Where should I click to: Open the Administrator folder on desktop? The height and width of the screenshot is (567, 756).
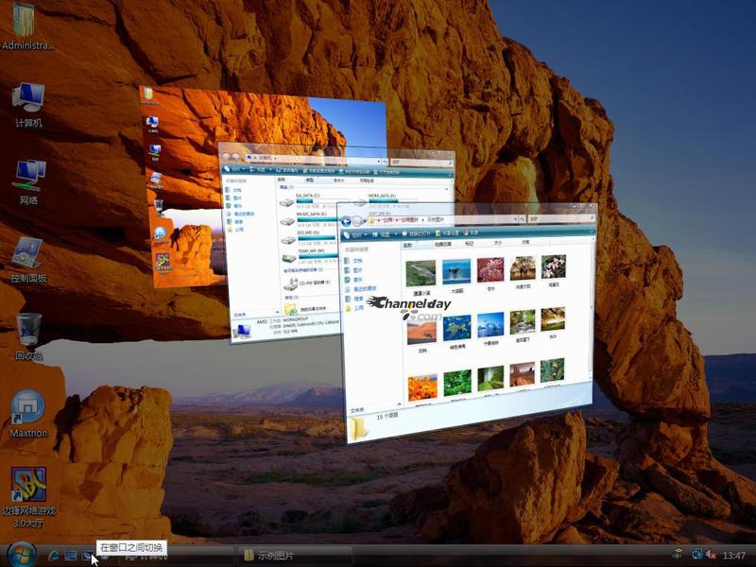click(27, 26)
